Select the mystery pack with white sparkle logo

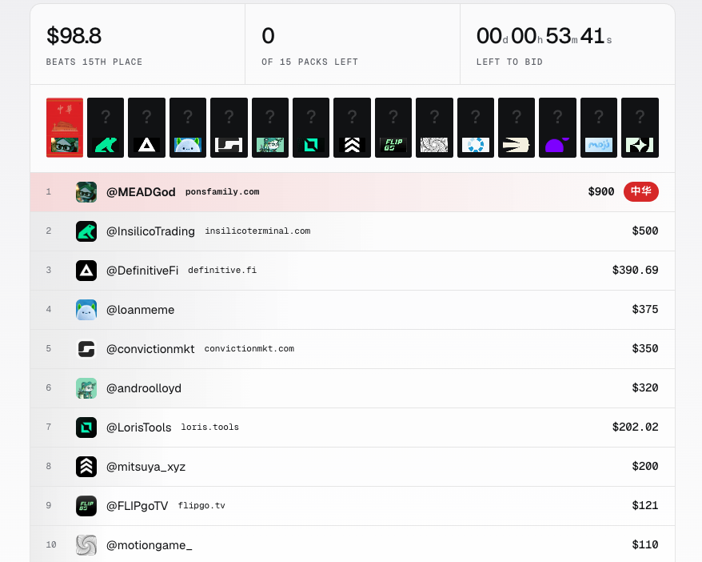point(640,128)
